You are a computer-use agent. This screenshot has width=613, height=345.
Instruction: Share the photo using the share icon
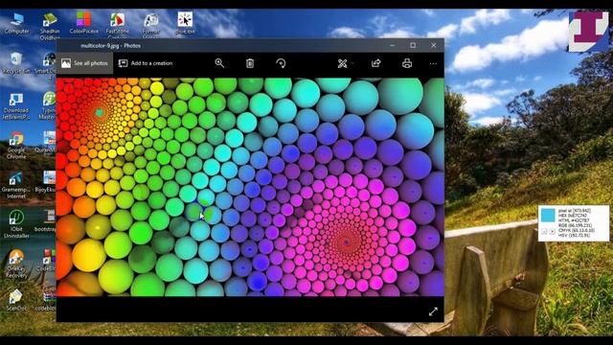pyautogui.click(x=376, y=63)
